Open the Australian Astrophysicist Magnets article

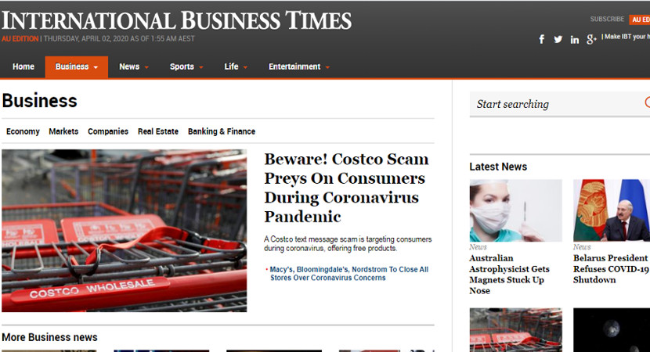(x=509, y=274)
